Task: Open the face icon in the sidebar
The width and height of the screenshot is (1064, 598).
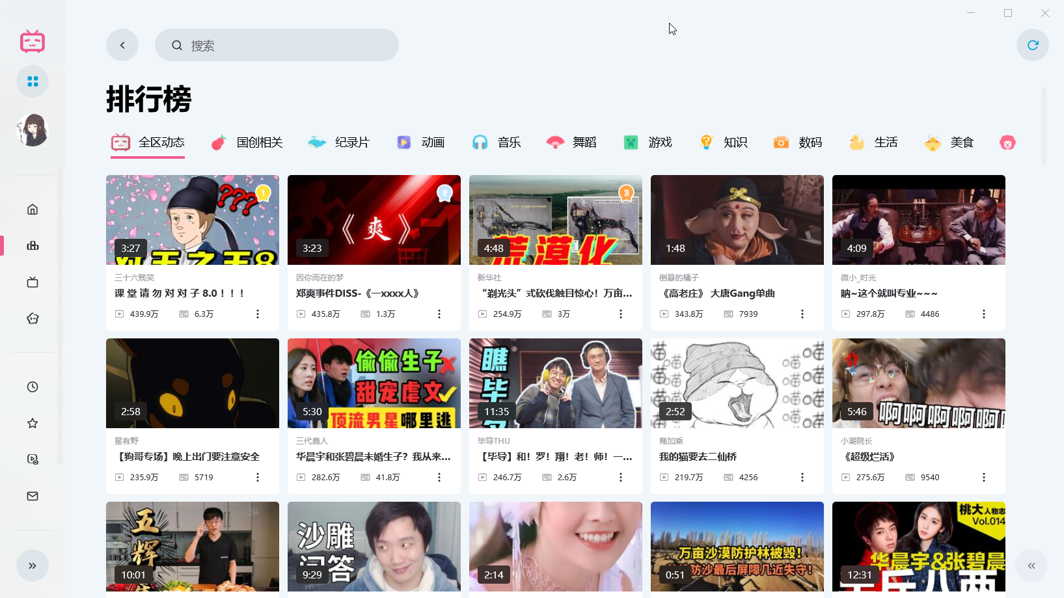Action: point(33,318)
